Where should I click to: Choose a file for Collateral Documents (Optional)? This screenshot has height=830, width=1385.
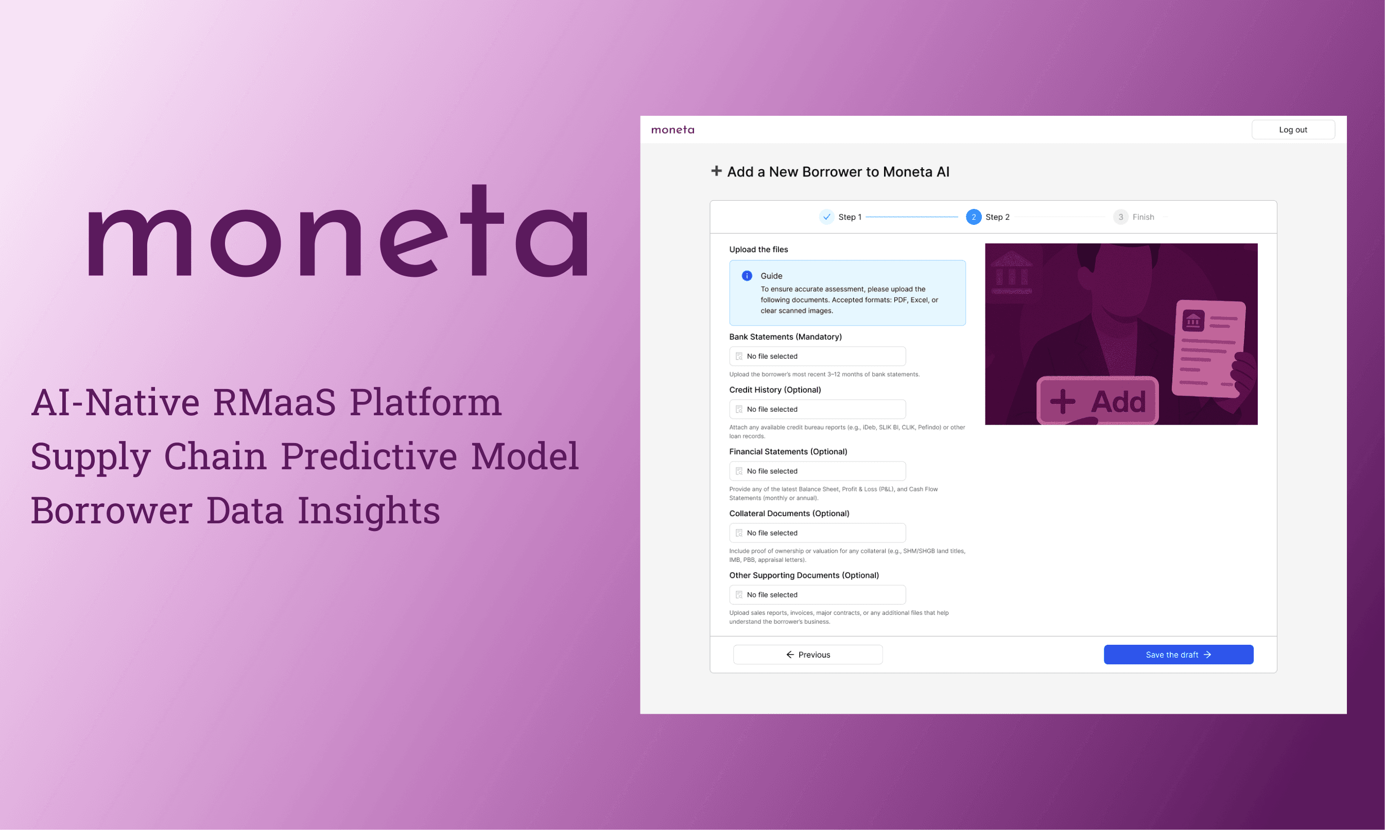[x=817, y=533]
